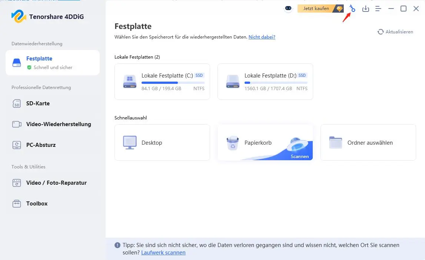Open Ordner auswählen to pick a folder
Image resolution: width=425 pixels, height=260 pixels.
(368, 142)
